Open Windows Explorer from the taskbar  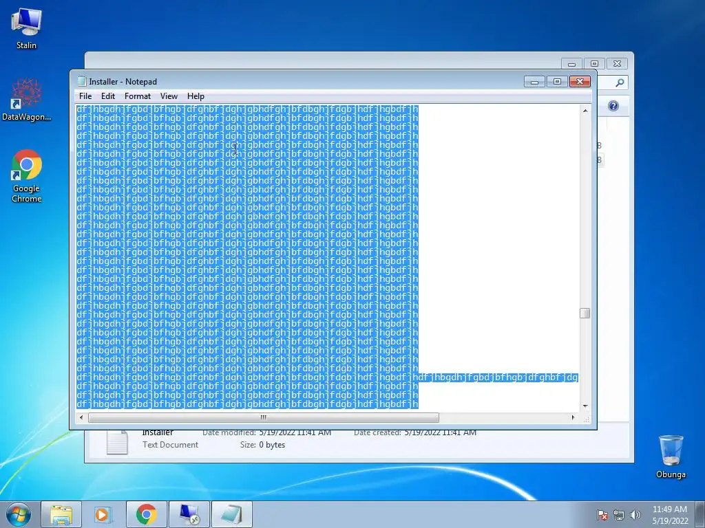61,514
